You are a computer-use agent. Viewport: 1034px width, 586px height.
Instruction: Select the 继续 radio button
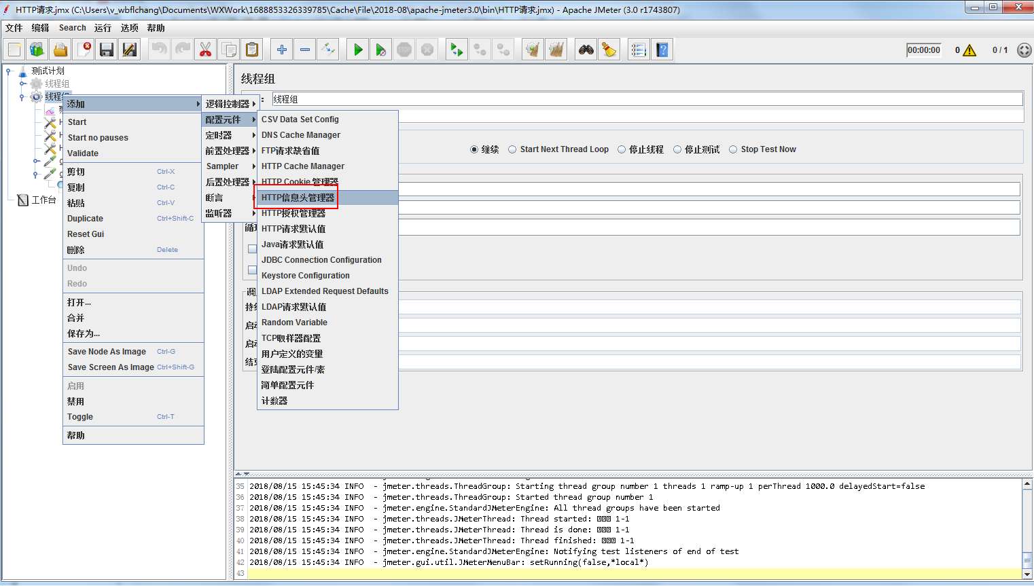pyautogui.click(x=474, y=149)
